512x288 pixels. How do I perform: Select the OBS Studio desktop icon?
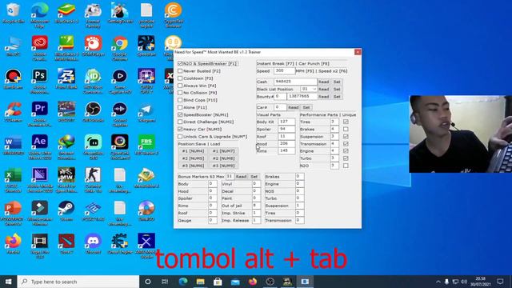tap(93, 112)
